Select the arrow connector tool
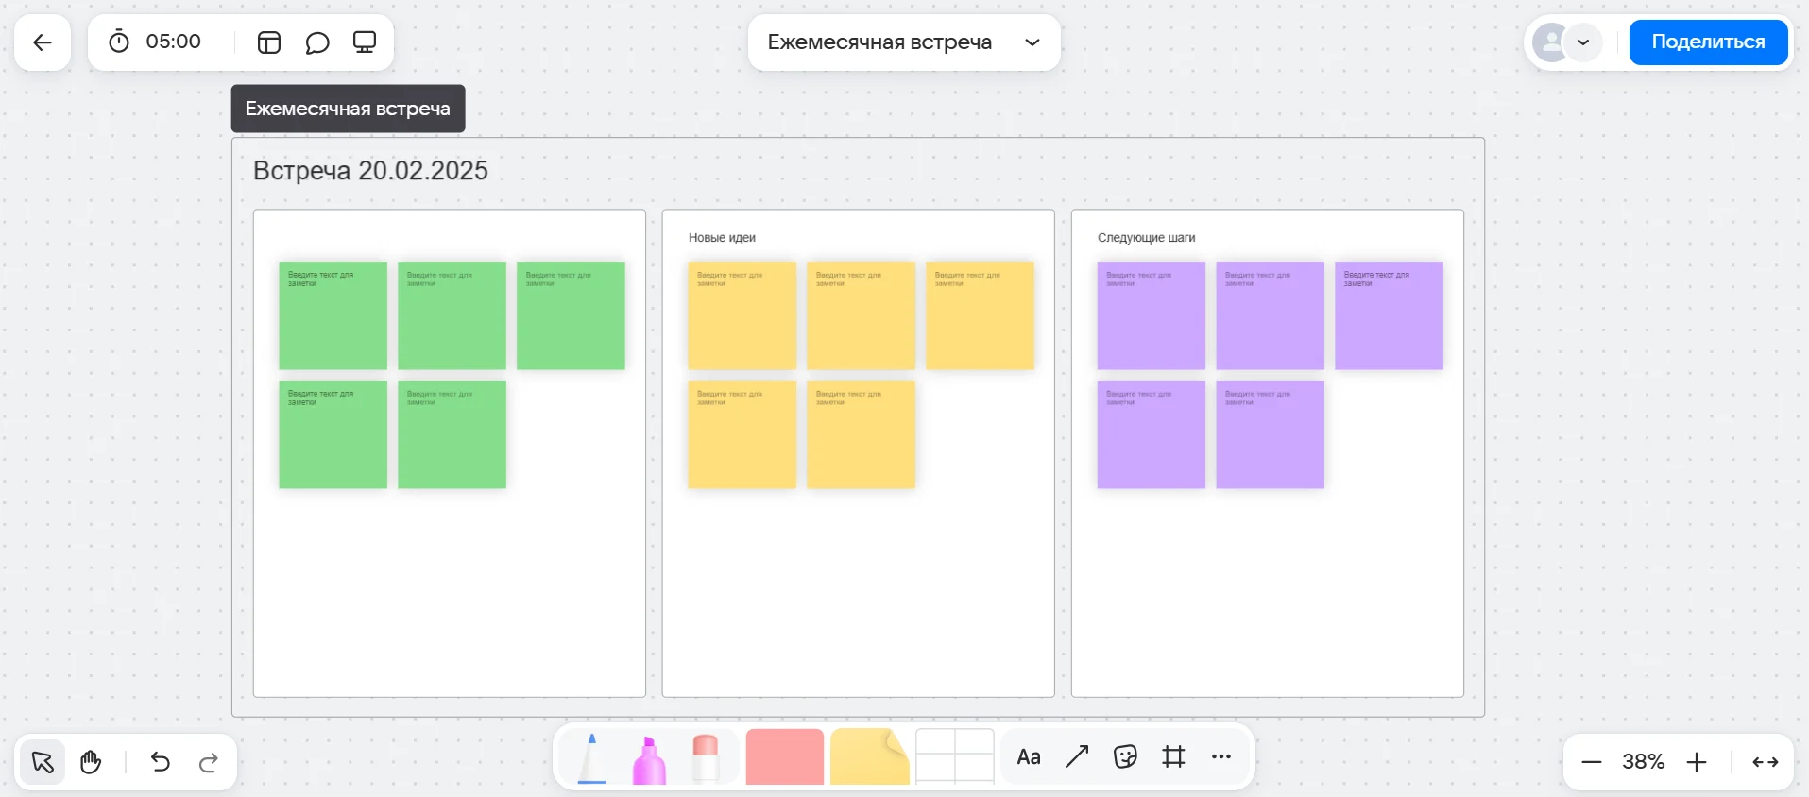Viewport: 1809px width, 797px height. pos(1077,756)
